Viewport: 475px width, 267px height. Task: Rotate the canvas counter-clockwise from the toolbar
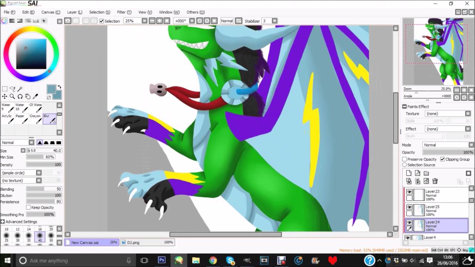[200, 21]
